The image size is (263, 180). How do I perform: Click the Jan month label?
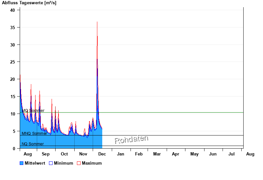click(x=120, y=154)
